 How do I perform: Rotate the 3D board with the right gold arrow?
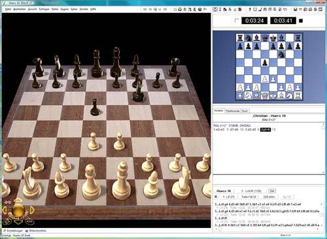pyautogui.click(x=32, y=210)
